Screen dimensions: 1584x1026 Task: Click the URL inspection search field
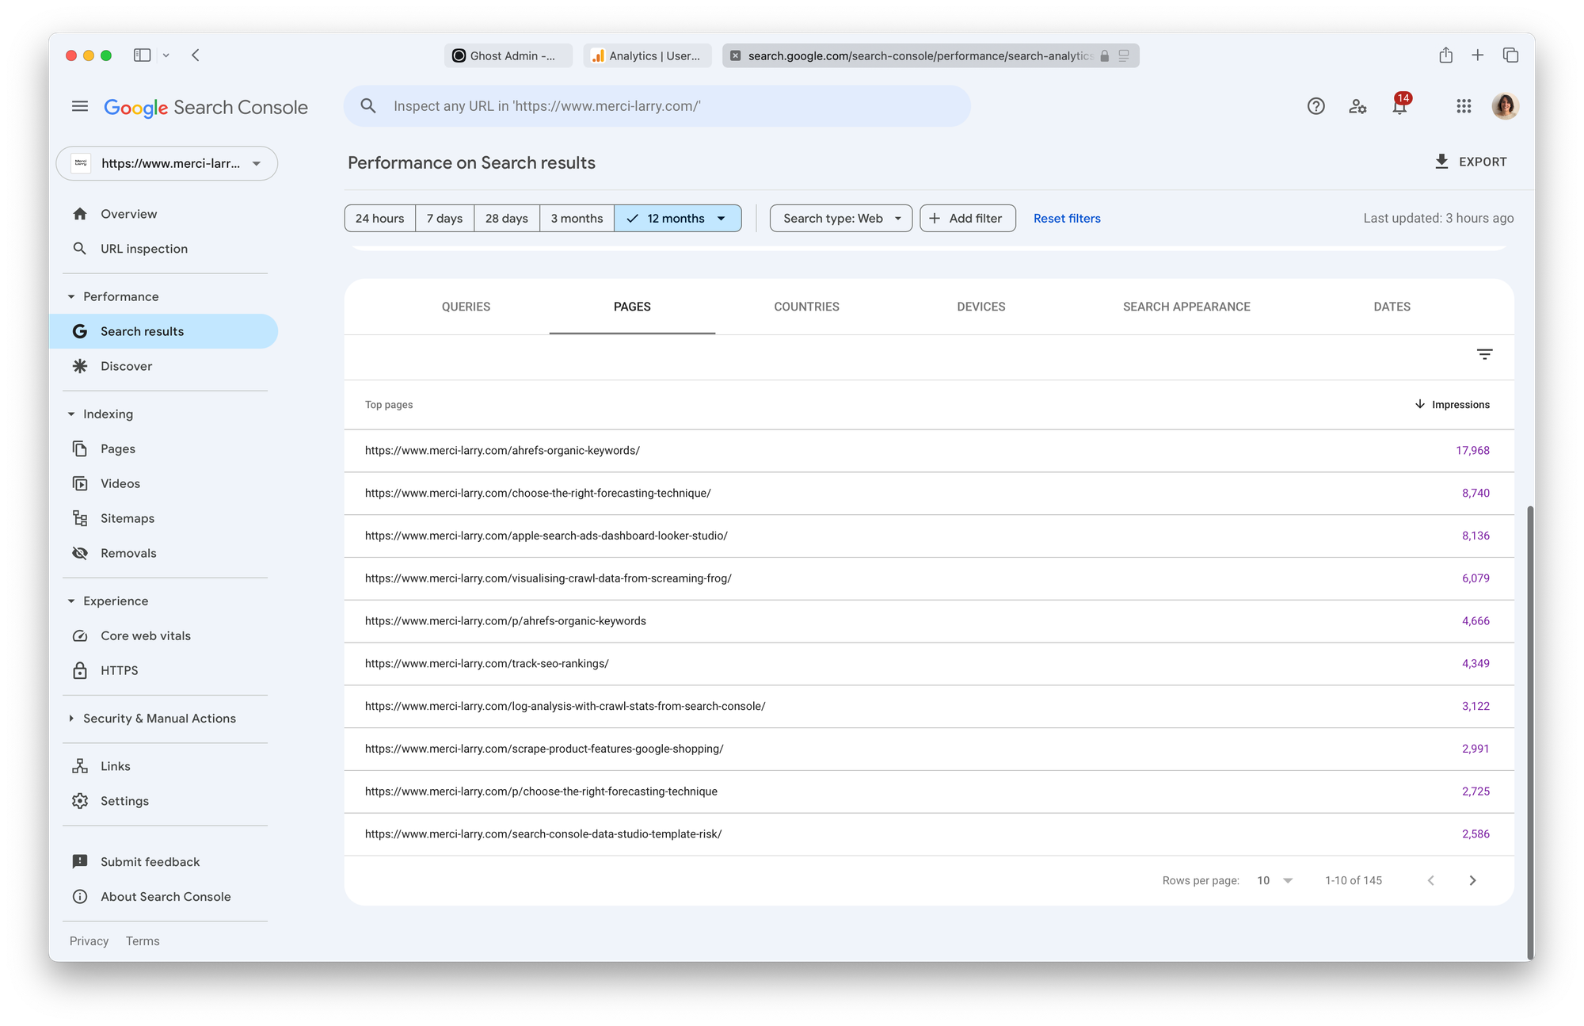pos(657,106)
